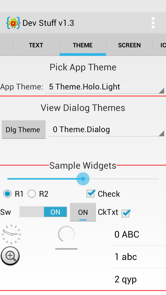The image size is (166, 295).
Task: Select the '0 ABC' list item
Action: [138, 234]
